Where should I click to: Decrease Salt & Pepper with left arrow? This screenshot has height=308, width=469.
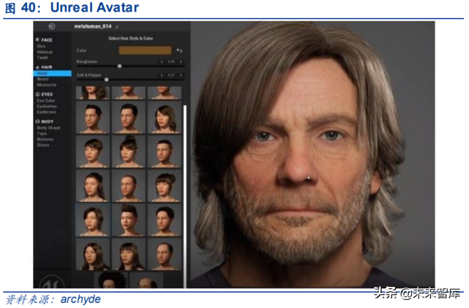coord(162,74)
